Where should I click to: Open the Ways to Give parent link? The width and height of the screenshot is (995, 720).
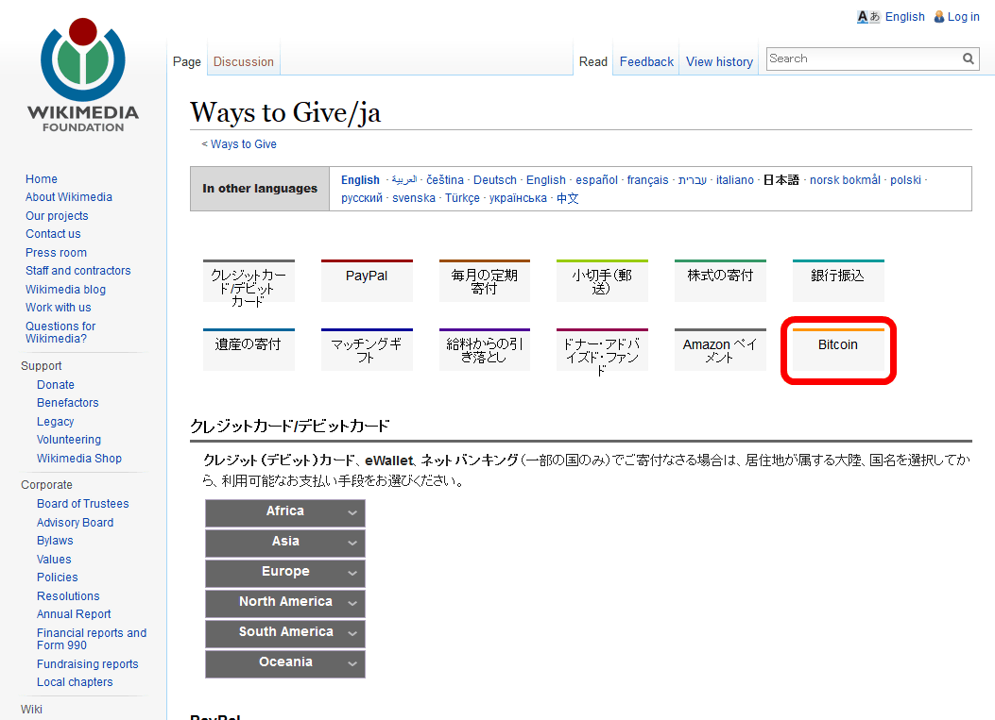[244, 144]
